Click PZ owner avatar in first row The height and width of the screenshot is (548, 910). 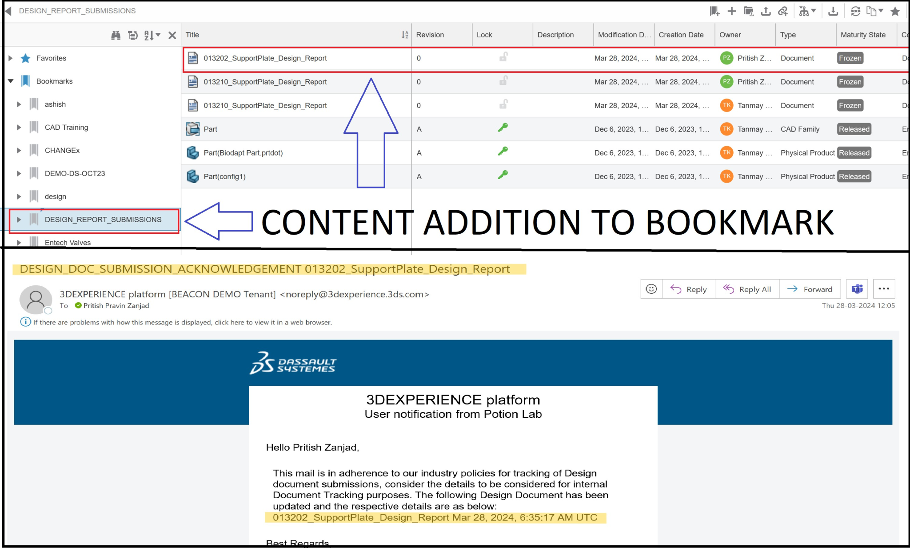(726, 58)
